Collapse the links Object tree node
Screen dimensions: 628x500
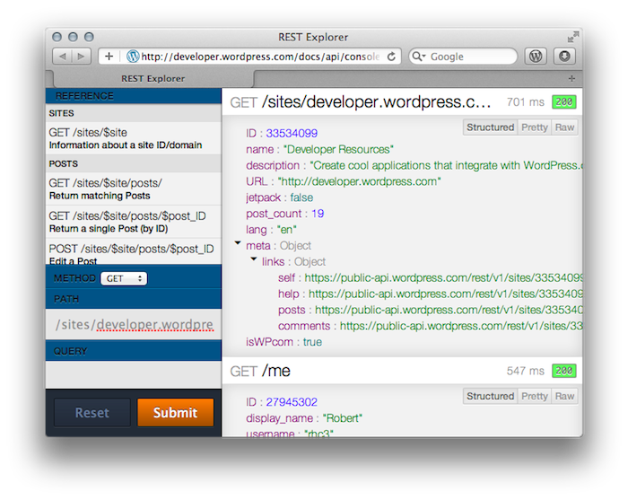pos(253,261)
